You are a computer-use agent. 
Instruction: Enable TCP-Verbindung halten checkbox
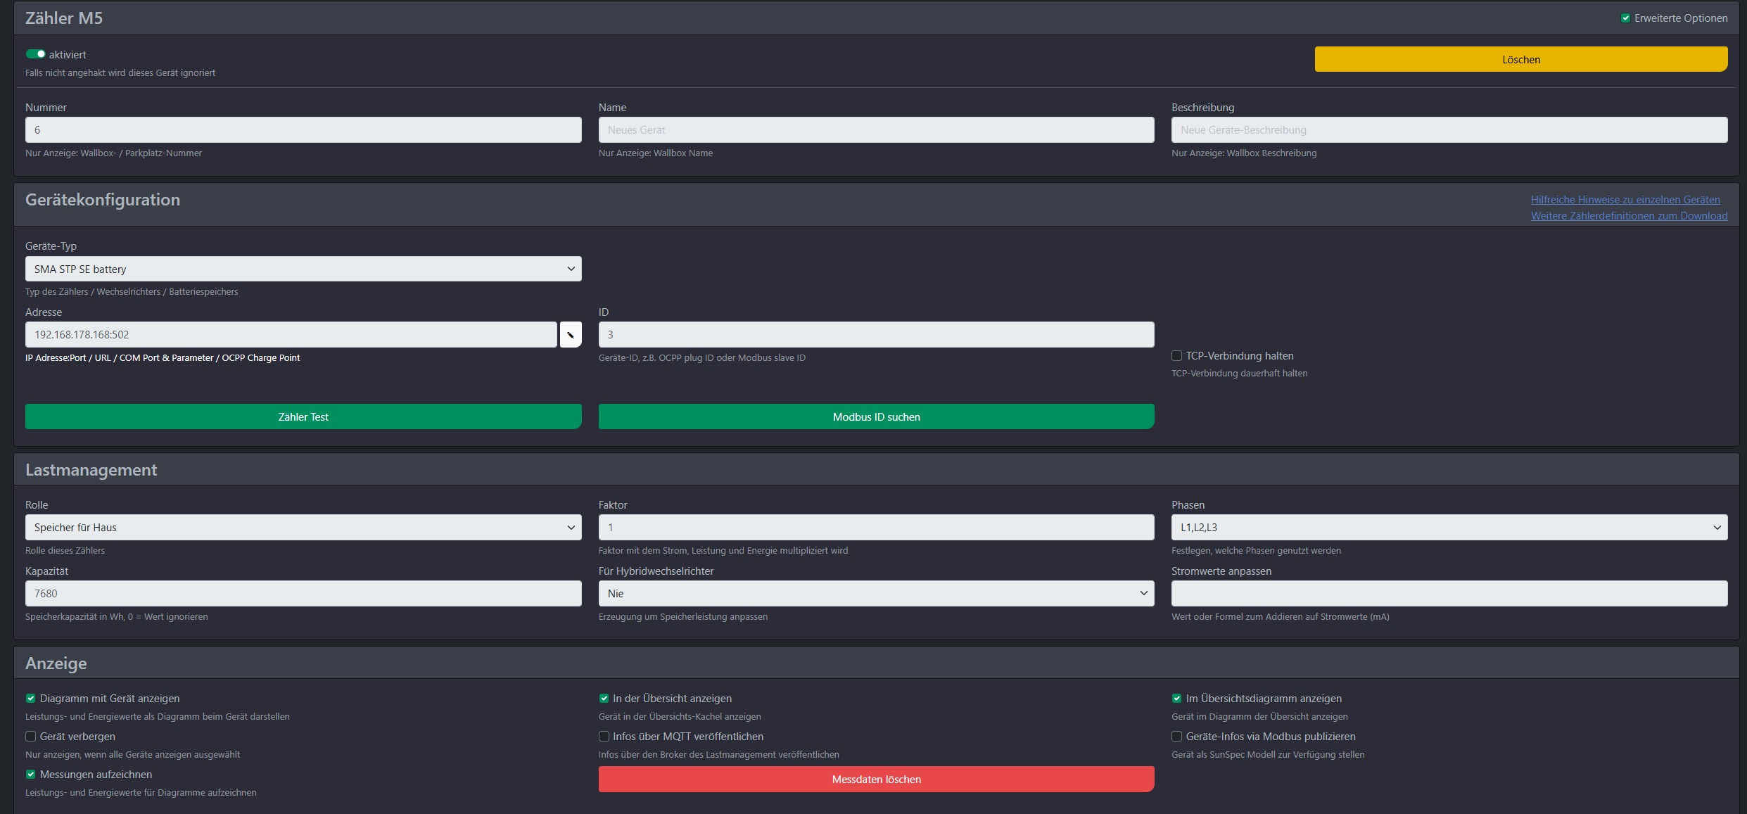[x=1176, y=356]
